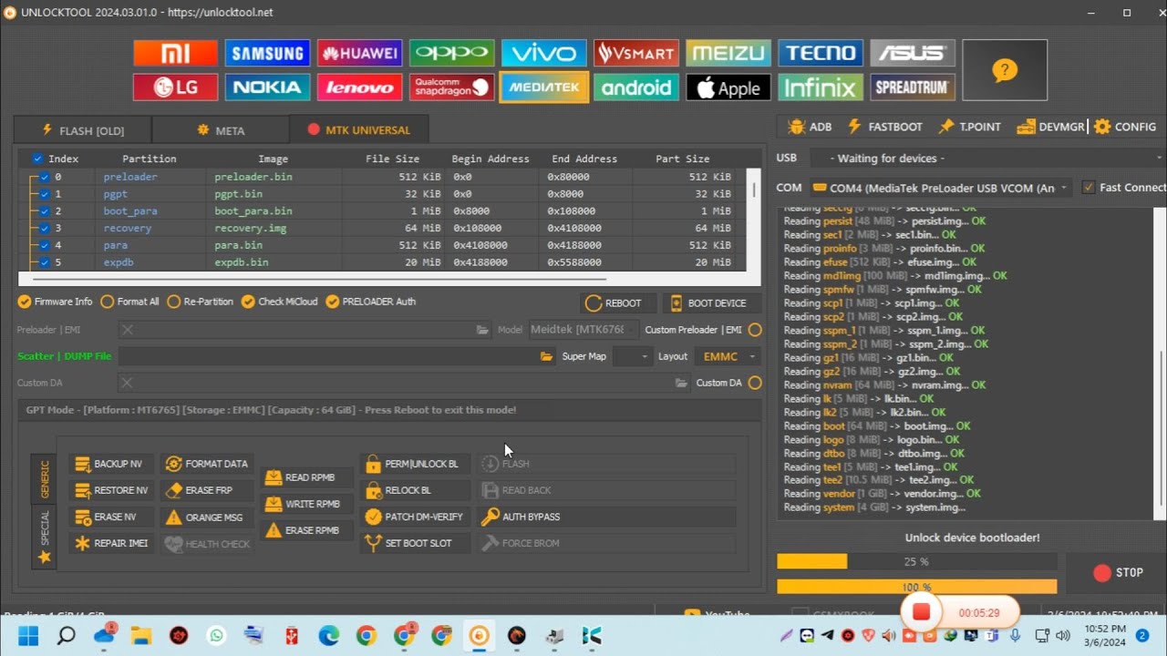Image resolution: width=1167 pixels, height=656 pixels.
Task: Uncheck the preloader partition row checkbox
Action: pyautogui.click(x=44, y=177)
